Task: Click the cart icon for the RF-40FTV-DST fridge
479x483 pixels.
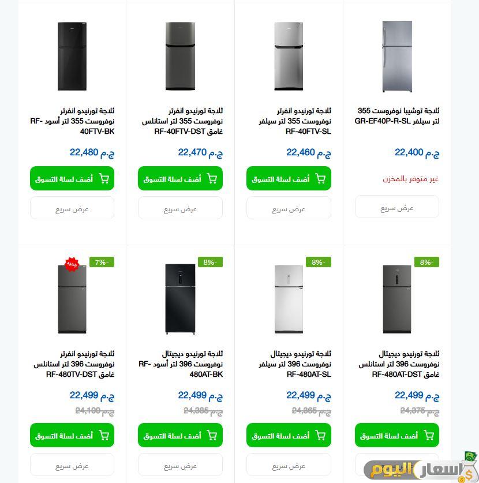Action: [x=212, y=178]
